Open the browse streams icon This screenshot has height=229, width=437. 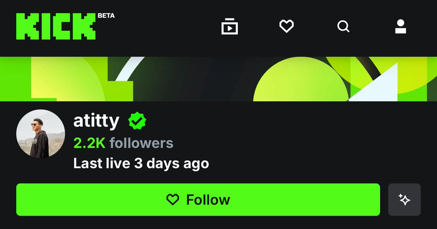click(x=229, y=26)
